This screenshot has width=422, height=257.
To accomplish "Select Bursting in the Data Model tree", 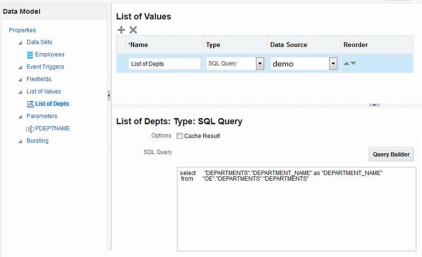I will click(x=38, y=141).
